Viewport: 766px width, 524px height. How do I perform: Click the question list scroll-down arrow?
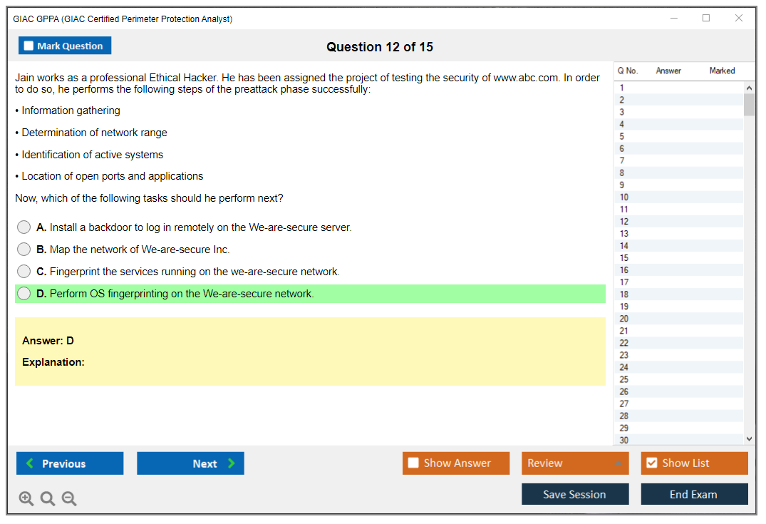[x=749, y=438]
